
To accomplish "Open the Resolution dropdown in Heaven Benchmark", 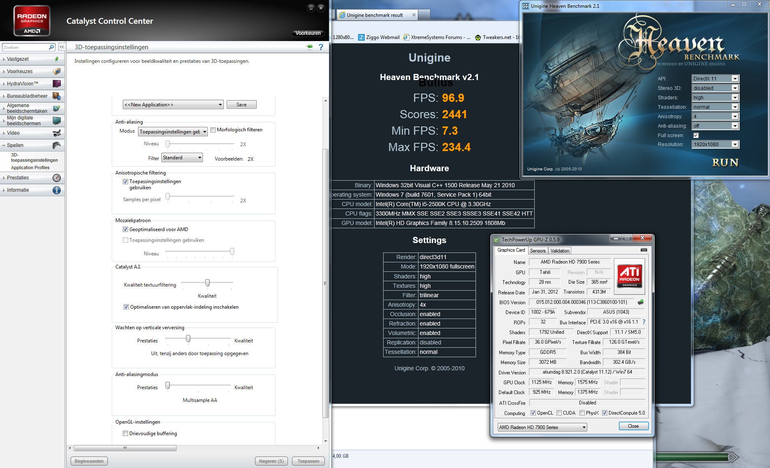I will tap(715, 144).
